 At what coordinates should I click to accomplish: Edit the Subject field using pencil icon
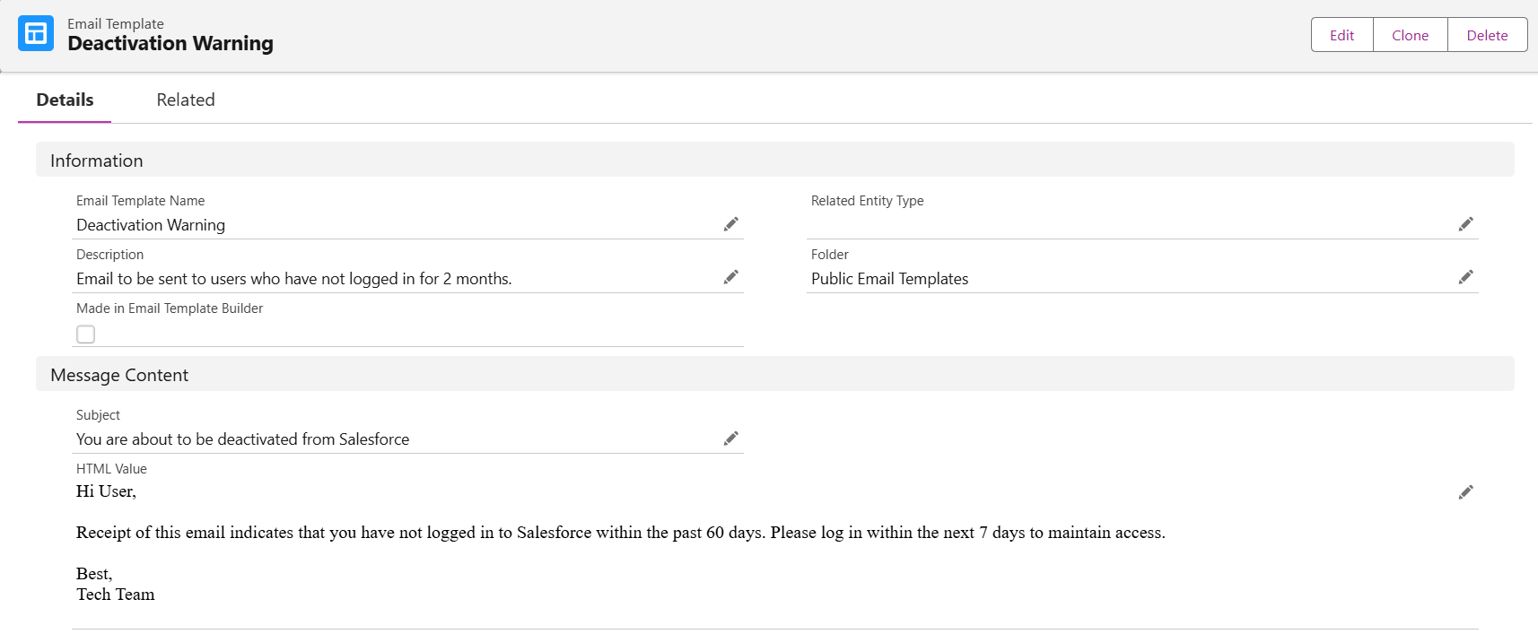point(730,439)
